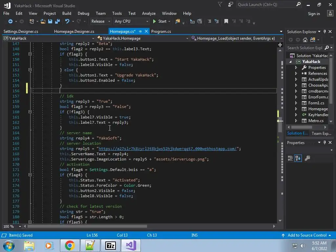Screen dimensions: 336x252
Task: Switch to the Homepage.Designer.cs tab
Action: click(74, 31)
